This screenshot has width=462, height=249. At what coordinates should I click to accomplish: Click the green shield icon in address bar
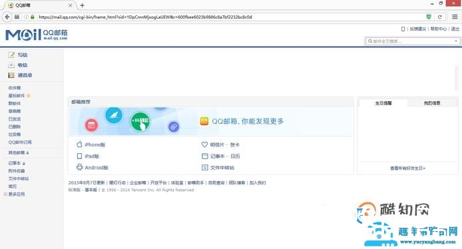(429, 17)
